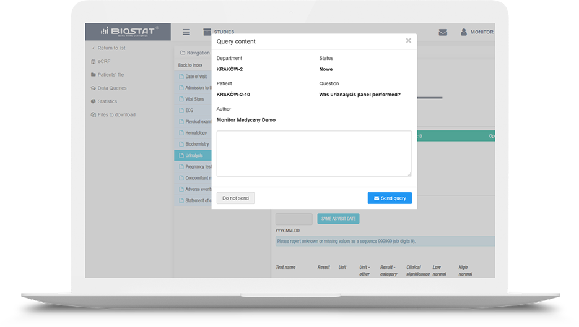Open the Biochemistry form
Viewport: 579px width, 327px height.
[193, 144]
